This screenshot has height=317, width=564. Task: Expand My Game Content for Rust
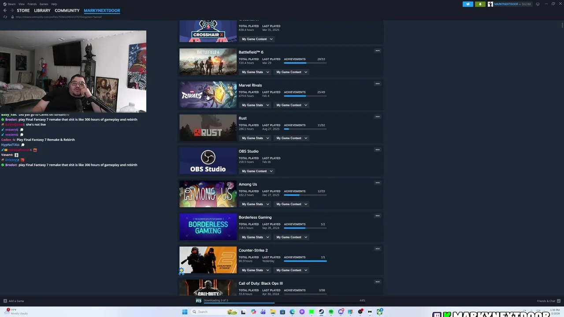point(292,138)
